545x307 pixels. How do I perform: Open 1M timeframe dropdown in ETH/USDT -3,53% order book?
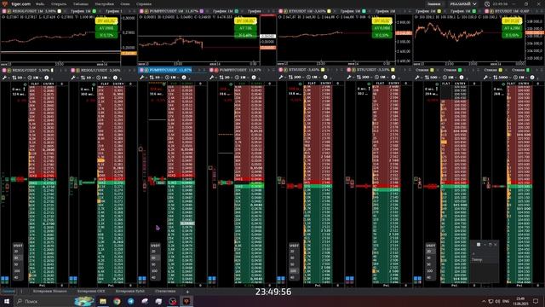[x=381, y=78]
